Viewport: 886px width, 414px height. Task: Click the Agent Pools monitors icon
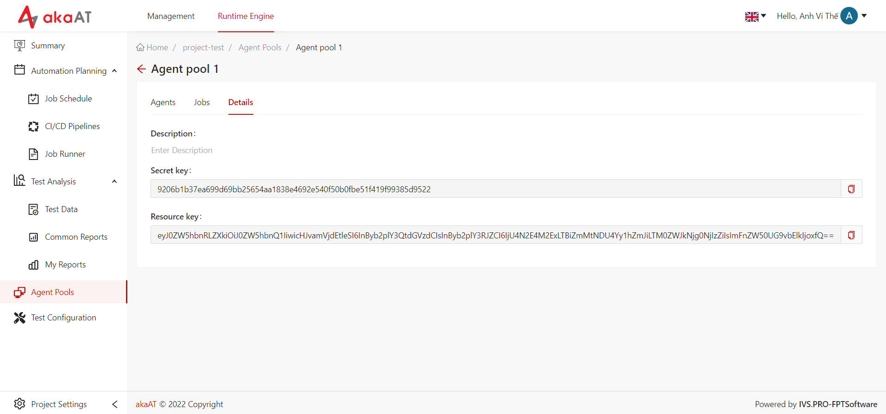(x=19, y=292)
